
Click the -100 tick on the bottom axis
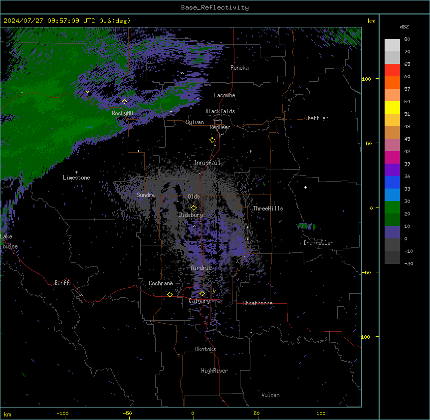[x=62, y=413]
